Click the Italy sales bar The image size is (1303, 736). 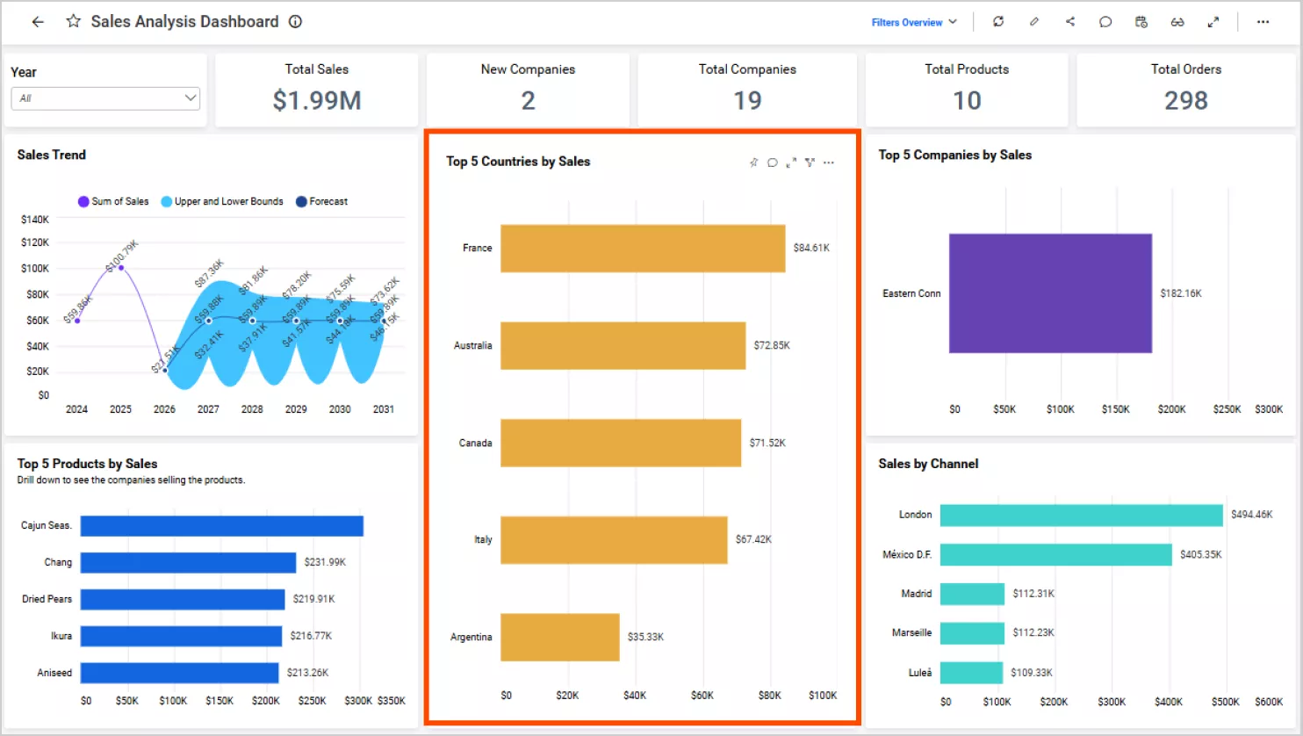tap(614, 540)
